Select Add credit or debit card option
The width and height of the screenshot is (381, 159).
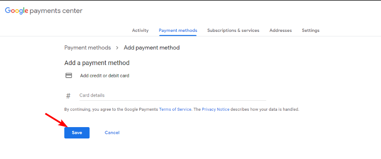(104, 76)
